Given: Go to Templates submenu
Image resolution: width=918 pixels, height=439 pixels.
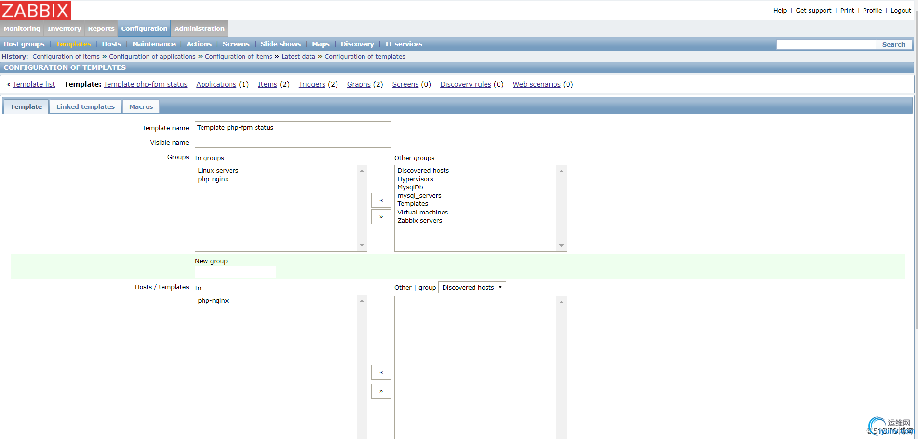Looking at the screenshot, I should [73, 44].
